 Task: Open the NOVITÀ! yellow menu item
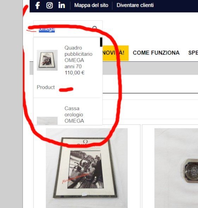tap(115, 53)
